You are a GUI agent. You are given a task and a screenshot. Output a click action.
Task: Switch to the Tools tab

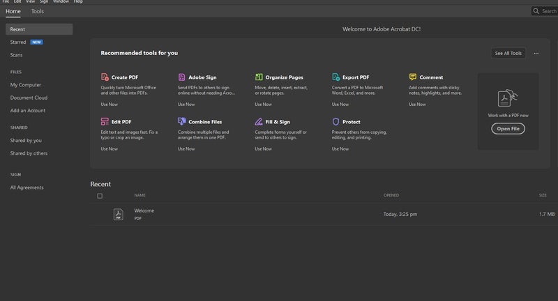(38, 11)
